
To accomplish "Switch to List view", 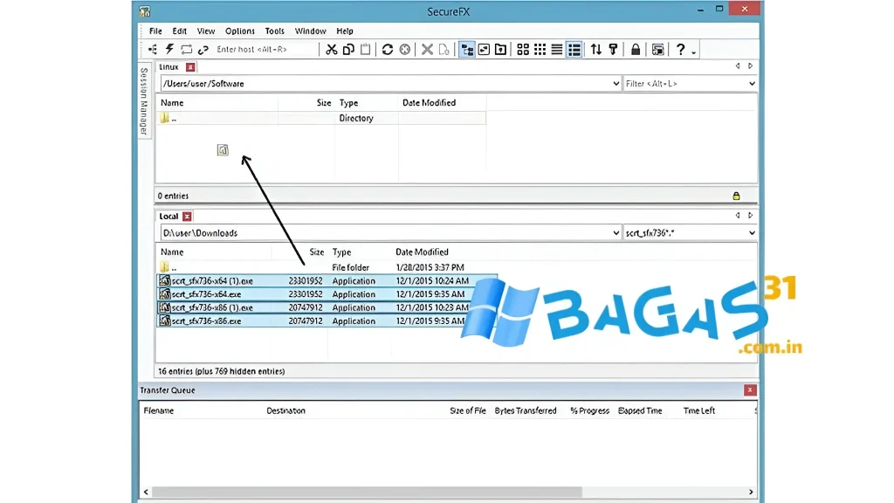I will click(557, 50).
